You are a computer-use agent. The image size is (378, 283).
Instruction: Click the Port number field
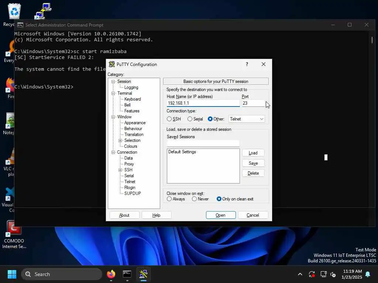point(253,103)
